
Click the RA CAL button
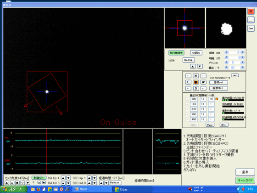[189, 60]
